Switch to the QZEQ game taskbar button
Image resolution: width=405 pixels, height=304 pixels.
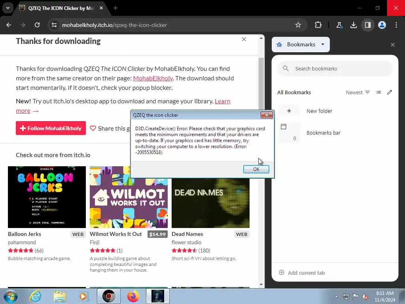tap(158, 296)
